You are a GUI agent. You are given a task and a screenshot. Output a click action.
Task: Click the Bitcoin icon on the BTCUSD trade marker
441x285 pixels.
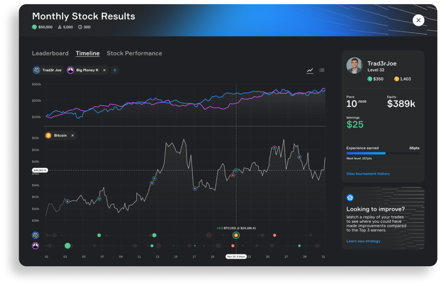(236, 234)
